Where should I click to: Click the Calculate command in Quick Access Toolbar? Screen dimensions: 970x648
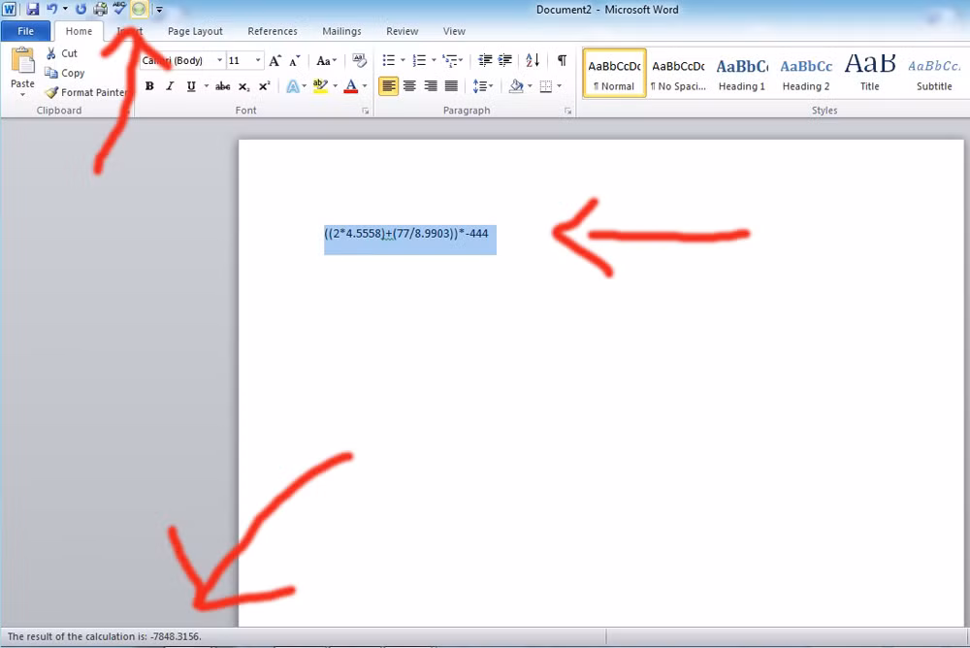click(139, 9)
